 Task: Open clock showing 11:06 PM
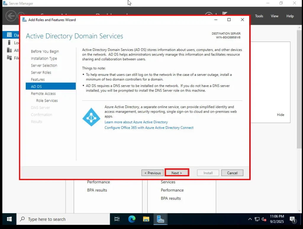pos(277,219)
